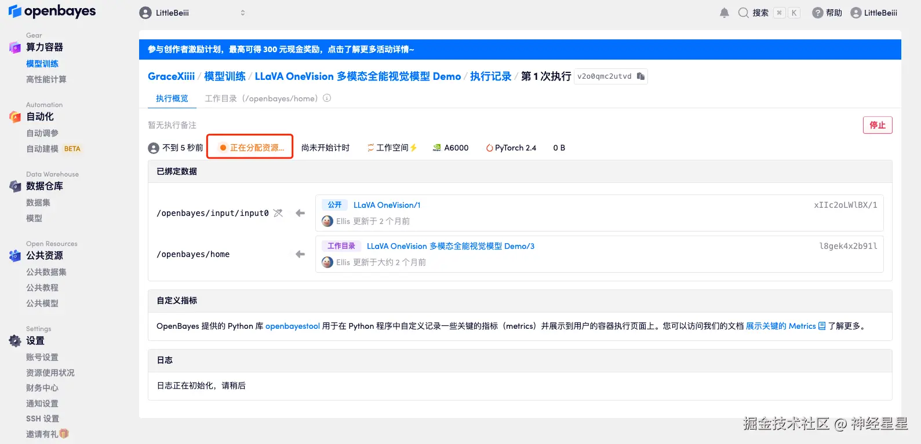Click 模型训练 breadcrumb link

point(225,76)
